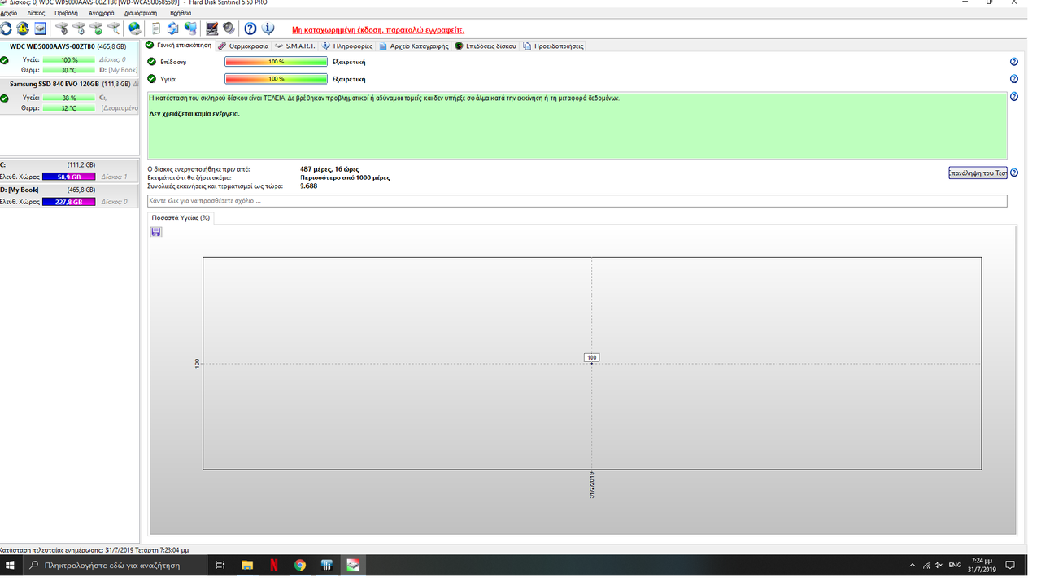Open the Βοήθεια menu
1041x586 pixels.
pos(181,13)
